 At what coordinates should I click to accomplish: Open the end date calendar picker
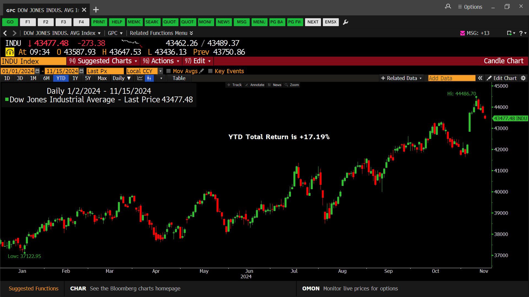[81, 71]
